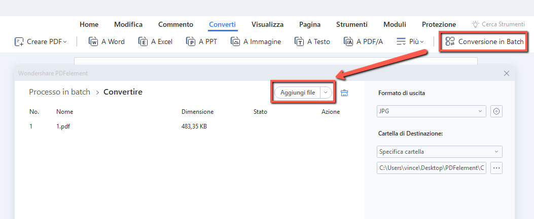Open the Commento tab

[x=176, y=24]
